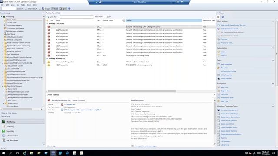Sort by the Name column header
The image size is (278, 156).
tap(164, 20)
